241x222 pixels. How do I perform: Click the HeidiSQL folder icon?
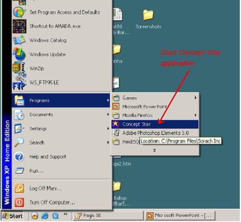pos(116,142)
